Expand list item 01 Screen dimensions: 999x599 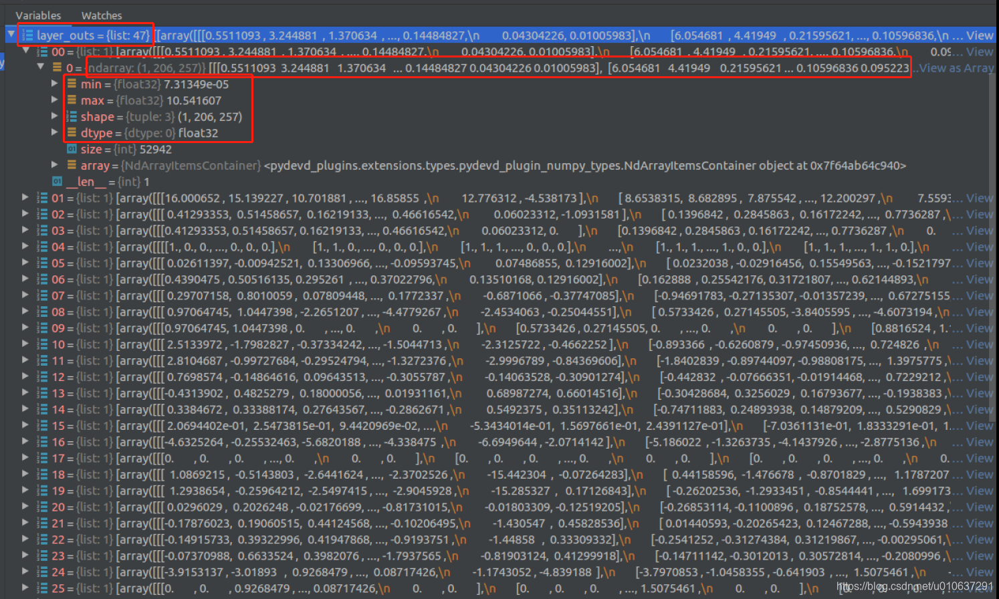tap(25, 197)
